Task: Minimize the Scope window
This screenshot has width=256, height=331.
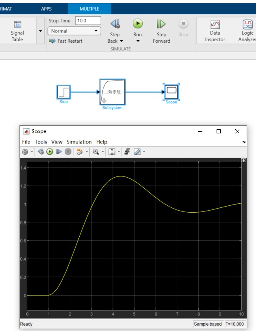Action: click(x=200, y=131)
